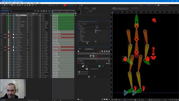Click the Bake appearance icon
The height and width of the screenshot is (101, 179).
[x=87, y=69]
